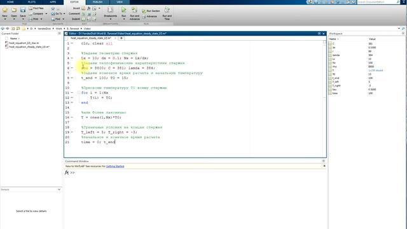Toggle breakpoint on editor line 8
The width and height of the screenshot is (407, 229).
click(x=72, y=78)
